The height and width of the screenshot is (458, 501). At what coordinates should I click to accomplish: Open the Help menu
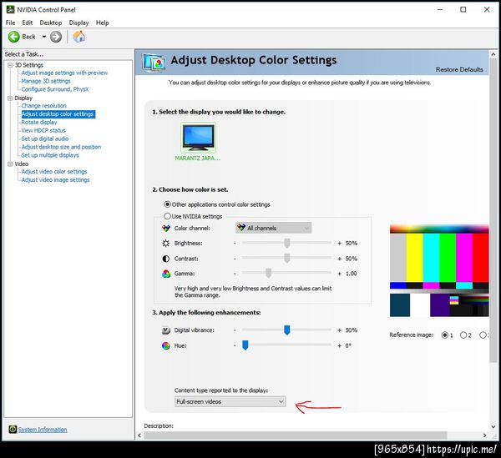pyautogui.click(x=102, y=23)
